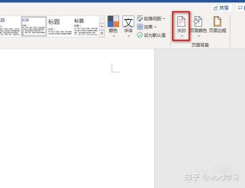Click Set as Default (设为默认值)
Image resolution: width=245 pixels, height=188 pixels.
point(151,35)
